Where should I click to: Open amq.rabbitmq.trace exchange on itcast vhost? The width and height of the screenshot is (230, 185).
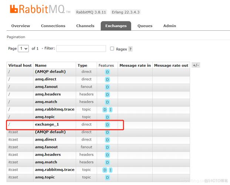click(55, 170)
